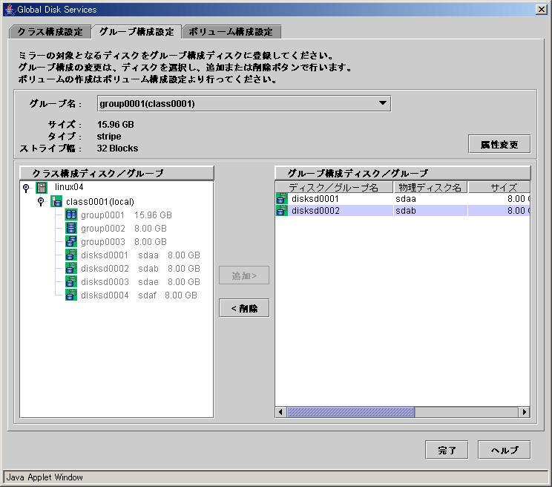Image resolution: width=552 pixels, height=487 pixels.
Task: Click the 完了 button
Action: pyautogui.click(x=447, y=450)
